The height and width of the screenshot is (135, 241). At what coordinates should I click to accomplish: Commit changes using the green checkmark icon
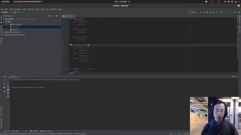[229, 12]
